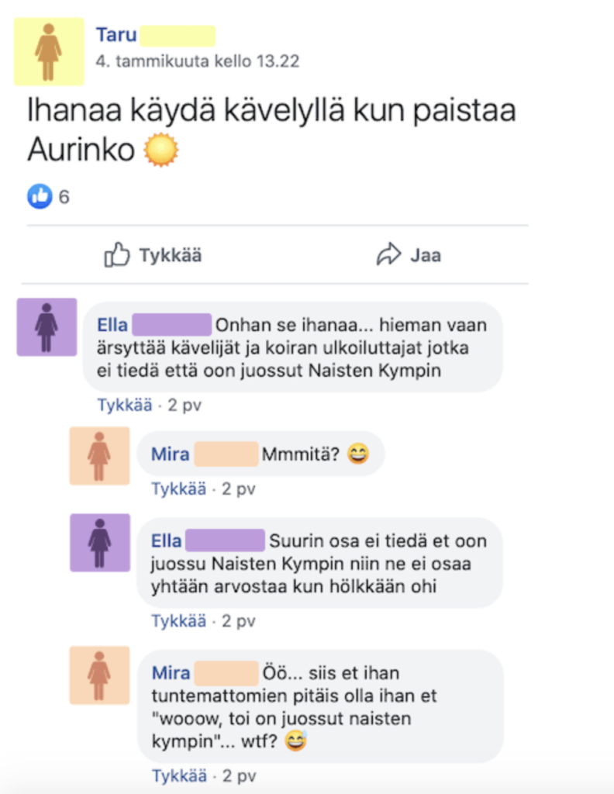
Task: Click Mira's avatar on the last reply
Action: (x=100, y=675)
